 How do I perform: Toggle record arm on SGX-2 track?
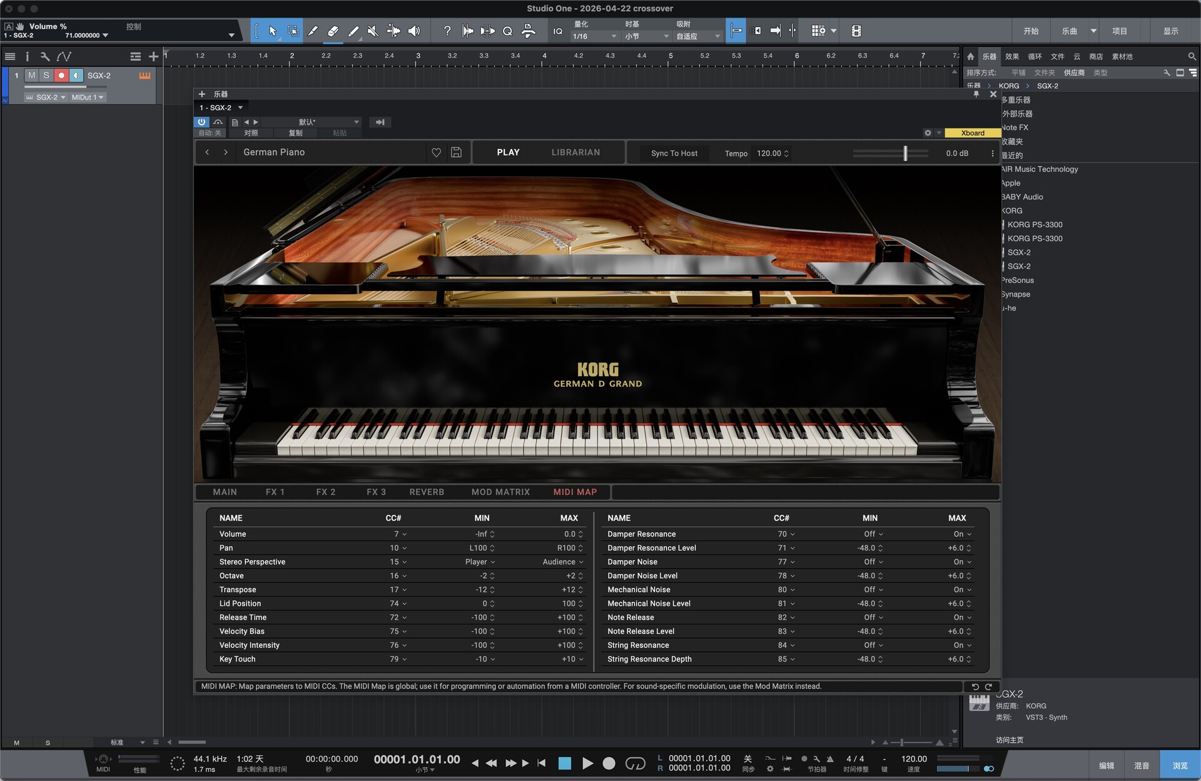[61, 75]
